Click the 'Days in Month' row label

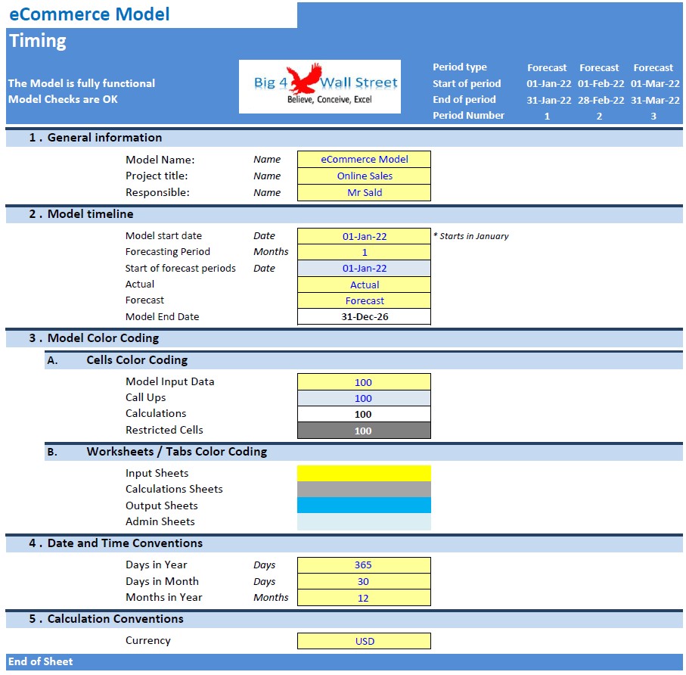coord(162,581)
